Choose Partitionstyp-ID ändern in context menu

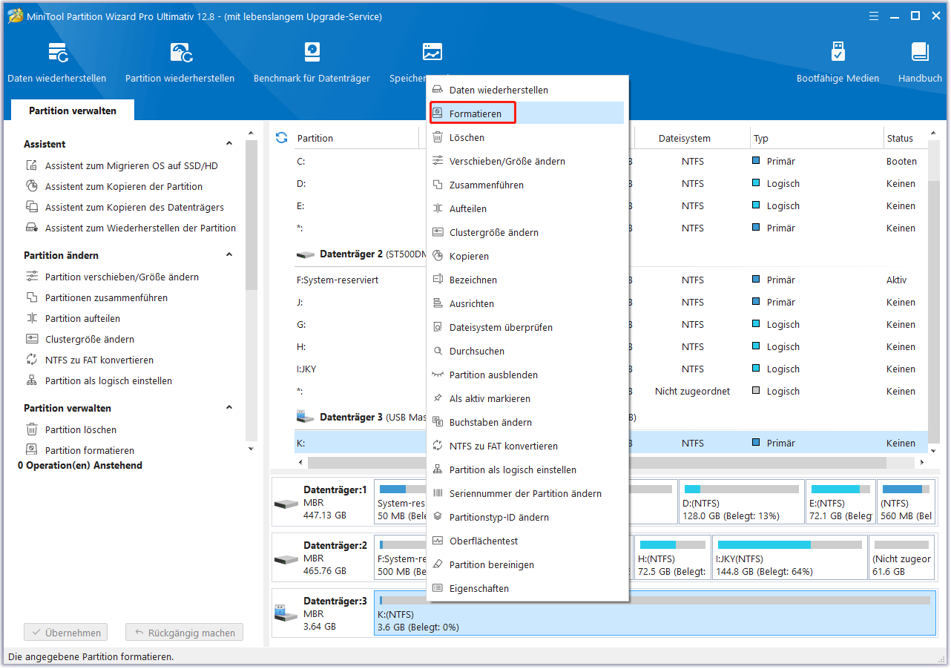pyautogui.click(x=527, y=517)
